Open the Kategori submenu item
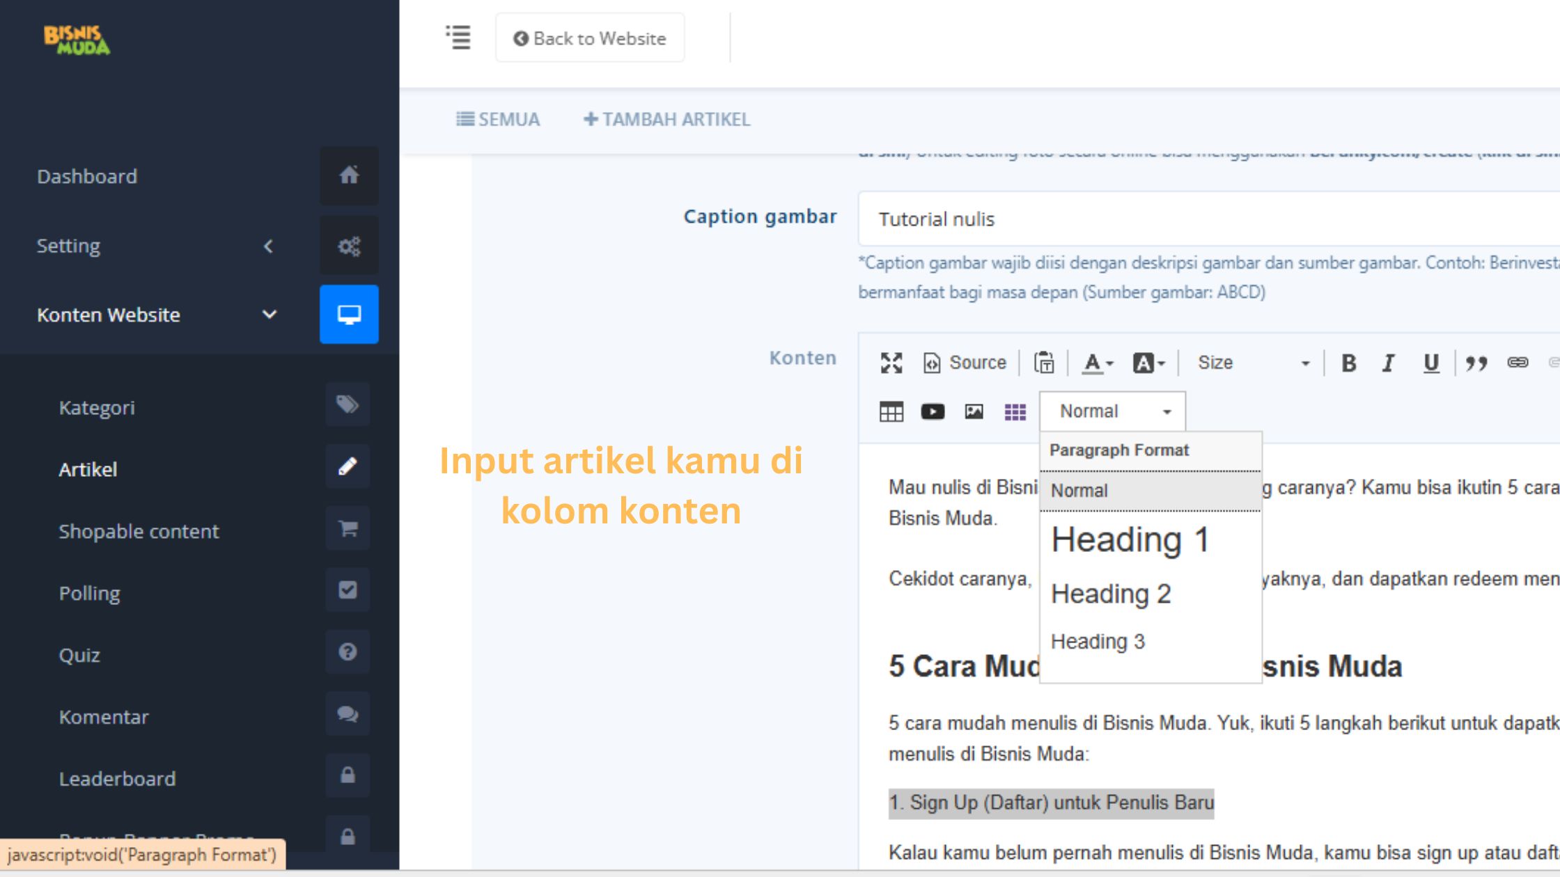1560x877 pixels. (x=97, y=408)
